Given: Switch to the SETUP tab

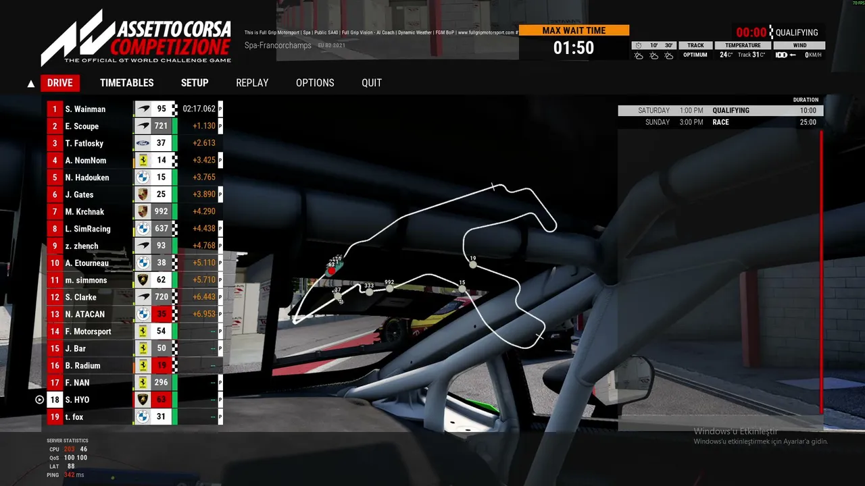Looking at the screenshot, I should click(x=195, y=83).
